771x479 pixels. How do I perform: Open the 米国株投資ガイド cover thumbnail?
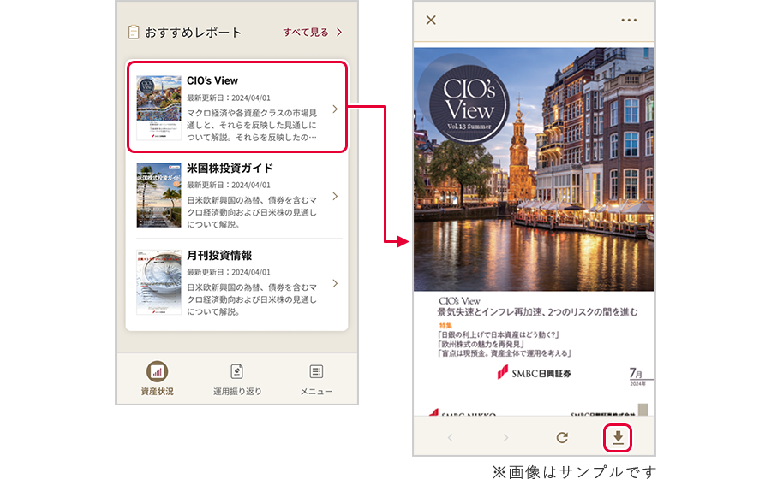pos(158,195)
